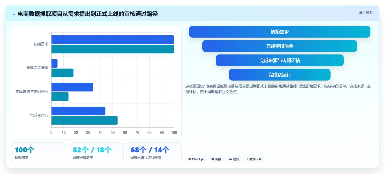This screenshot has height=174, width=385.
Task: Click the 数据卡片 tag chip
Action: [x=254, y=159]
